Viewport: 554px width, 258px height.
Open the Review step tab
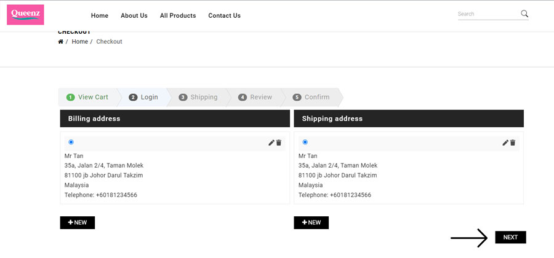[x=255, y=97]
